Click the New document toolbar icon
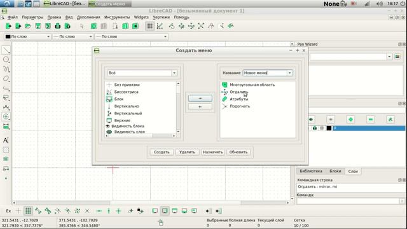The image size is (407, 229). pyautogui.click(x=8, y=26)
